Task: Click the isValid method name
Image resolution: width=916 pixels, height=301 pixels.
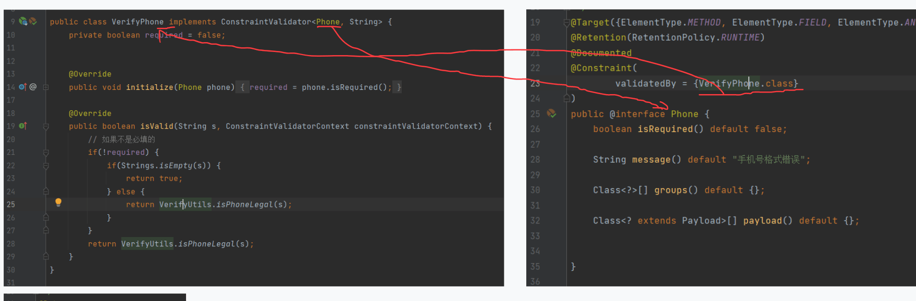Action: tap(157, 126)
